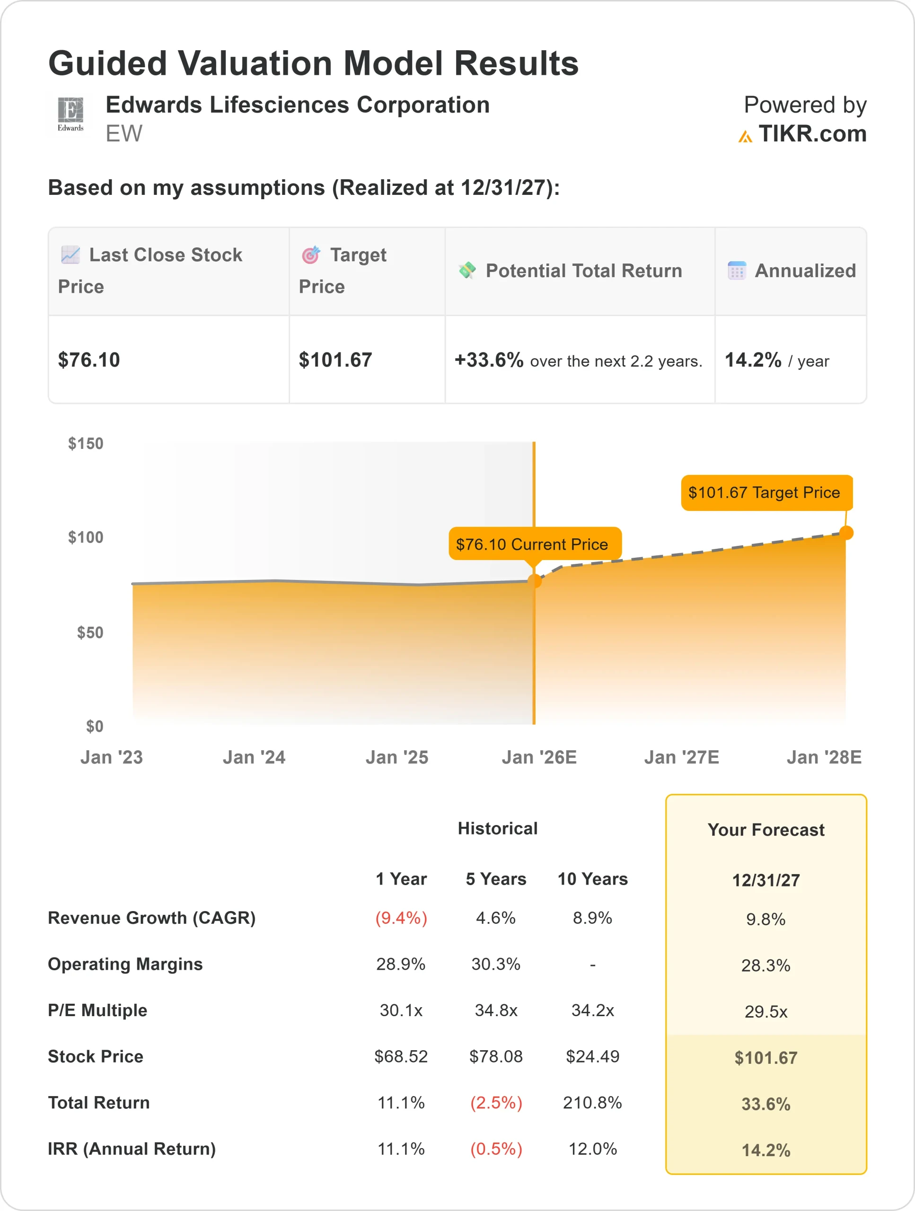Click the 14.2% annualized return value in table
Image resolution: width=915 pixels, height=1211 pixels.
[x=753, y=360]
